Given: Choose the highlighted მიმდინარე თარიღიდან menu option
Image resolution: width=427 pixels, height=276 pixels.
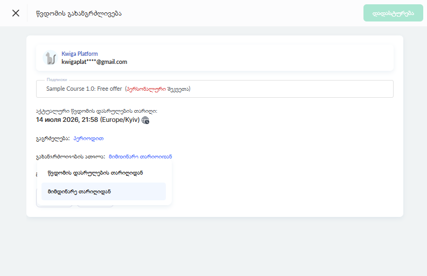Looking at the screenshot, I should (103, 192).
